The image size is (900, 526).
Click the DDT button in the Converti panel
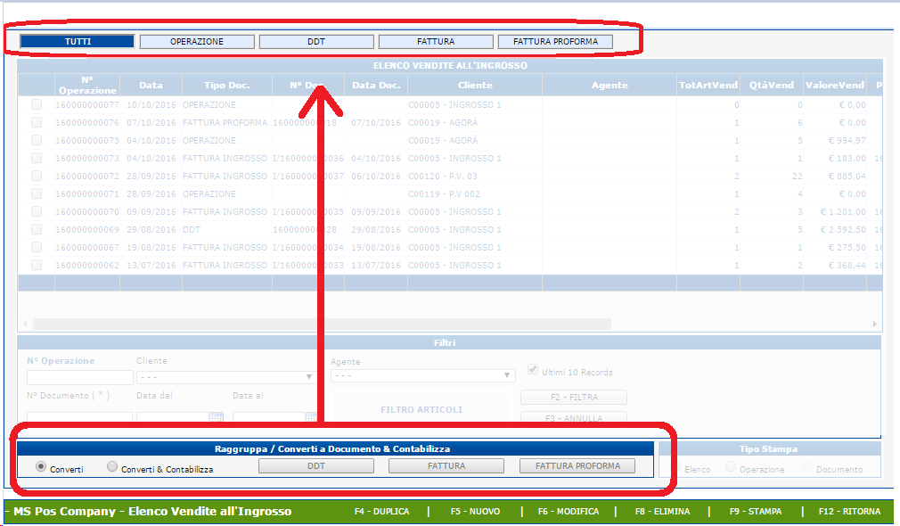tap(316, 465)
